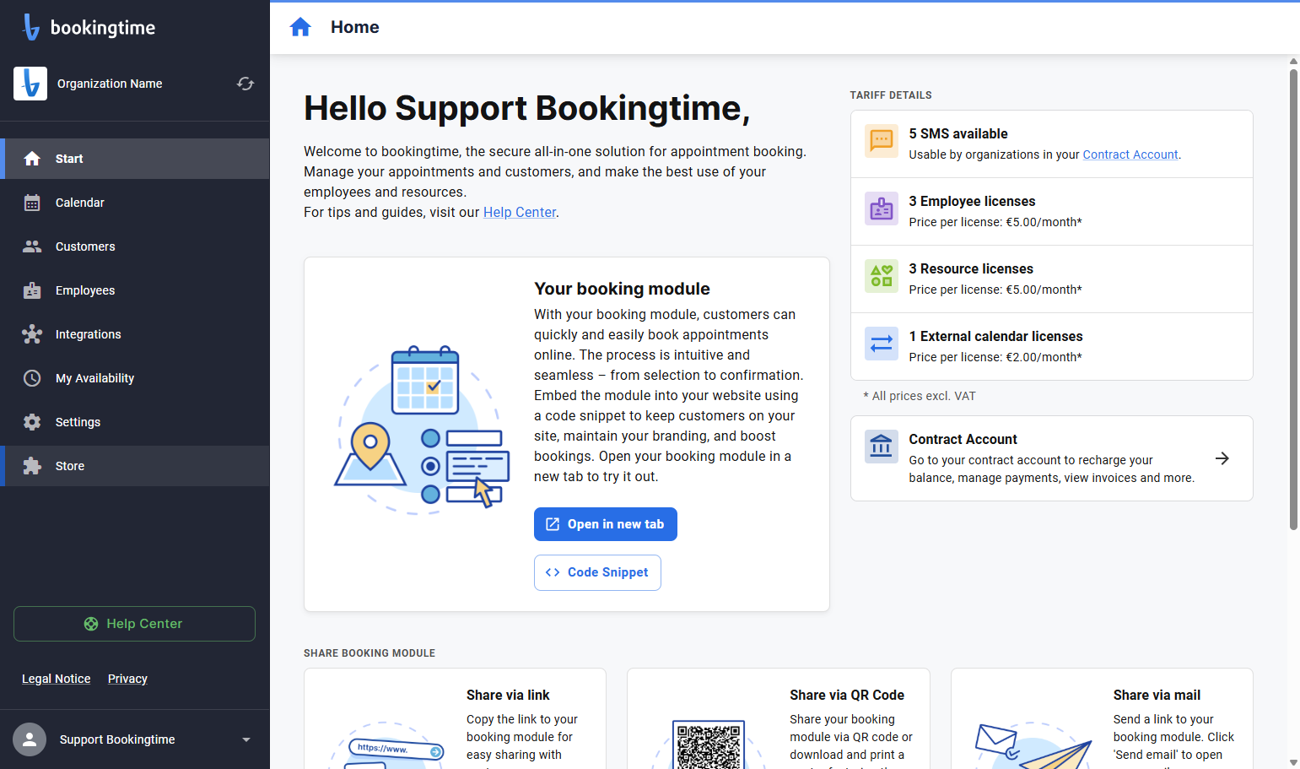Click the Employee licenses badge icon
The image size is (1300, 769).
coord(882,208)
